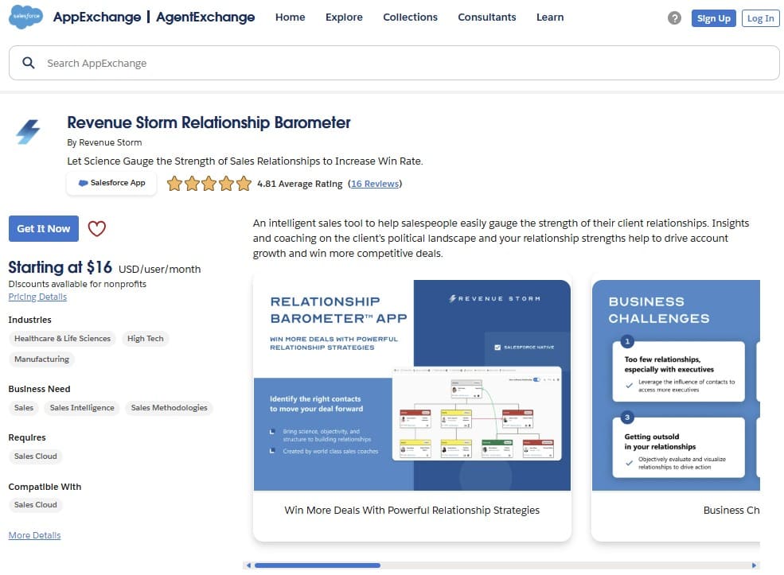Open the Business Challenges slide thumbnail
Viewport: 784px width, 575px height.
coord(676,385)
